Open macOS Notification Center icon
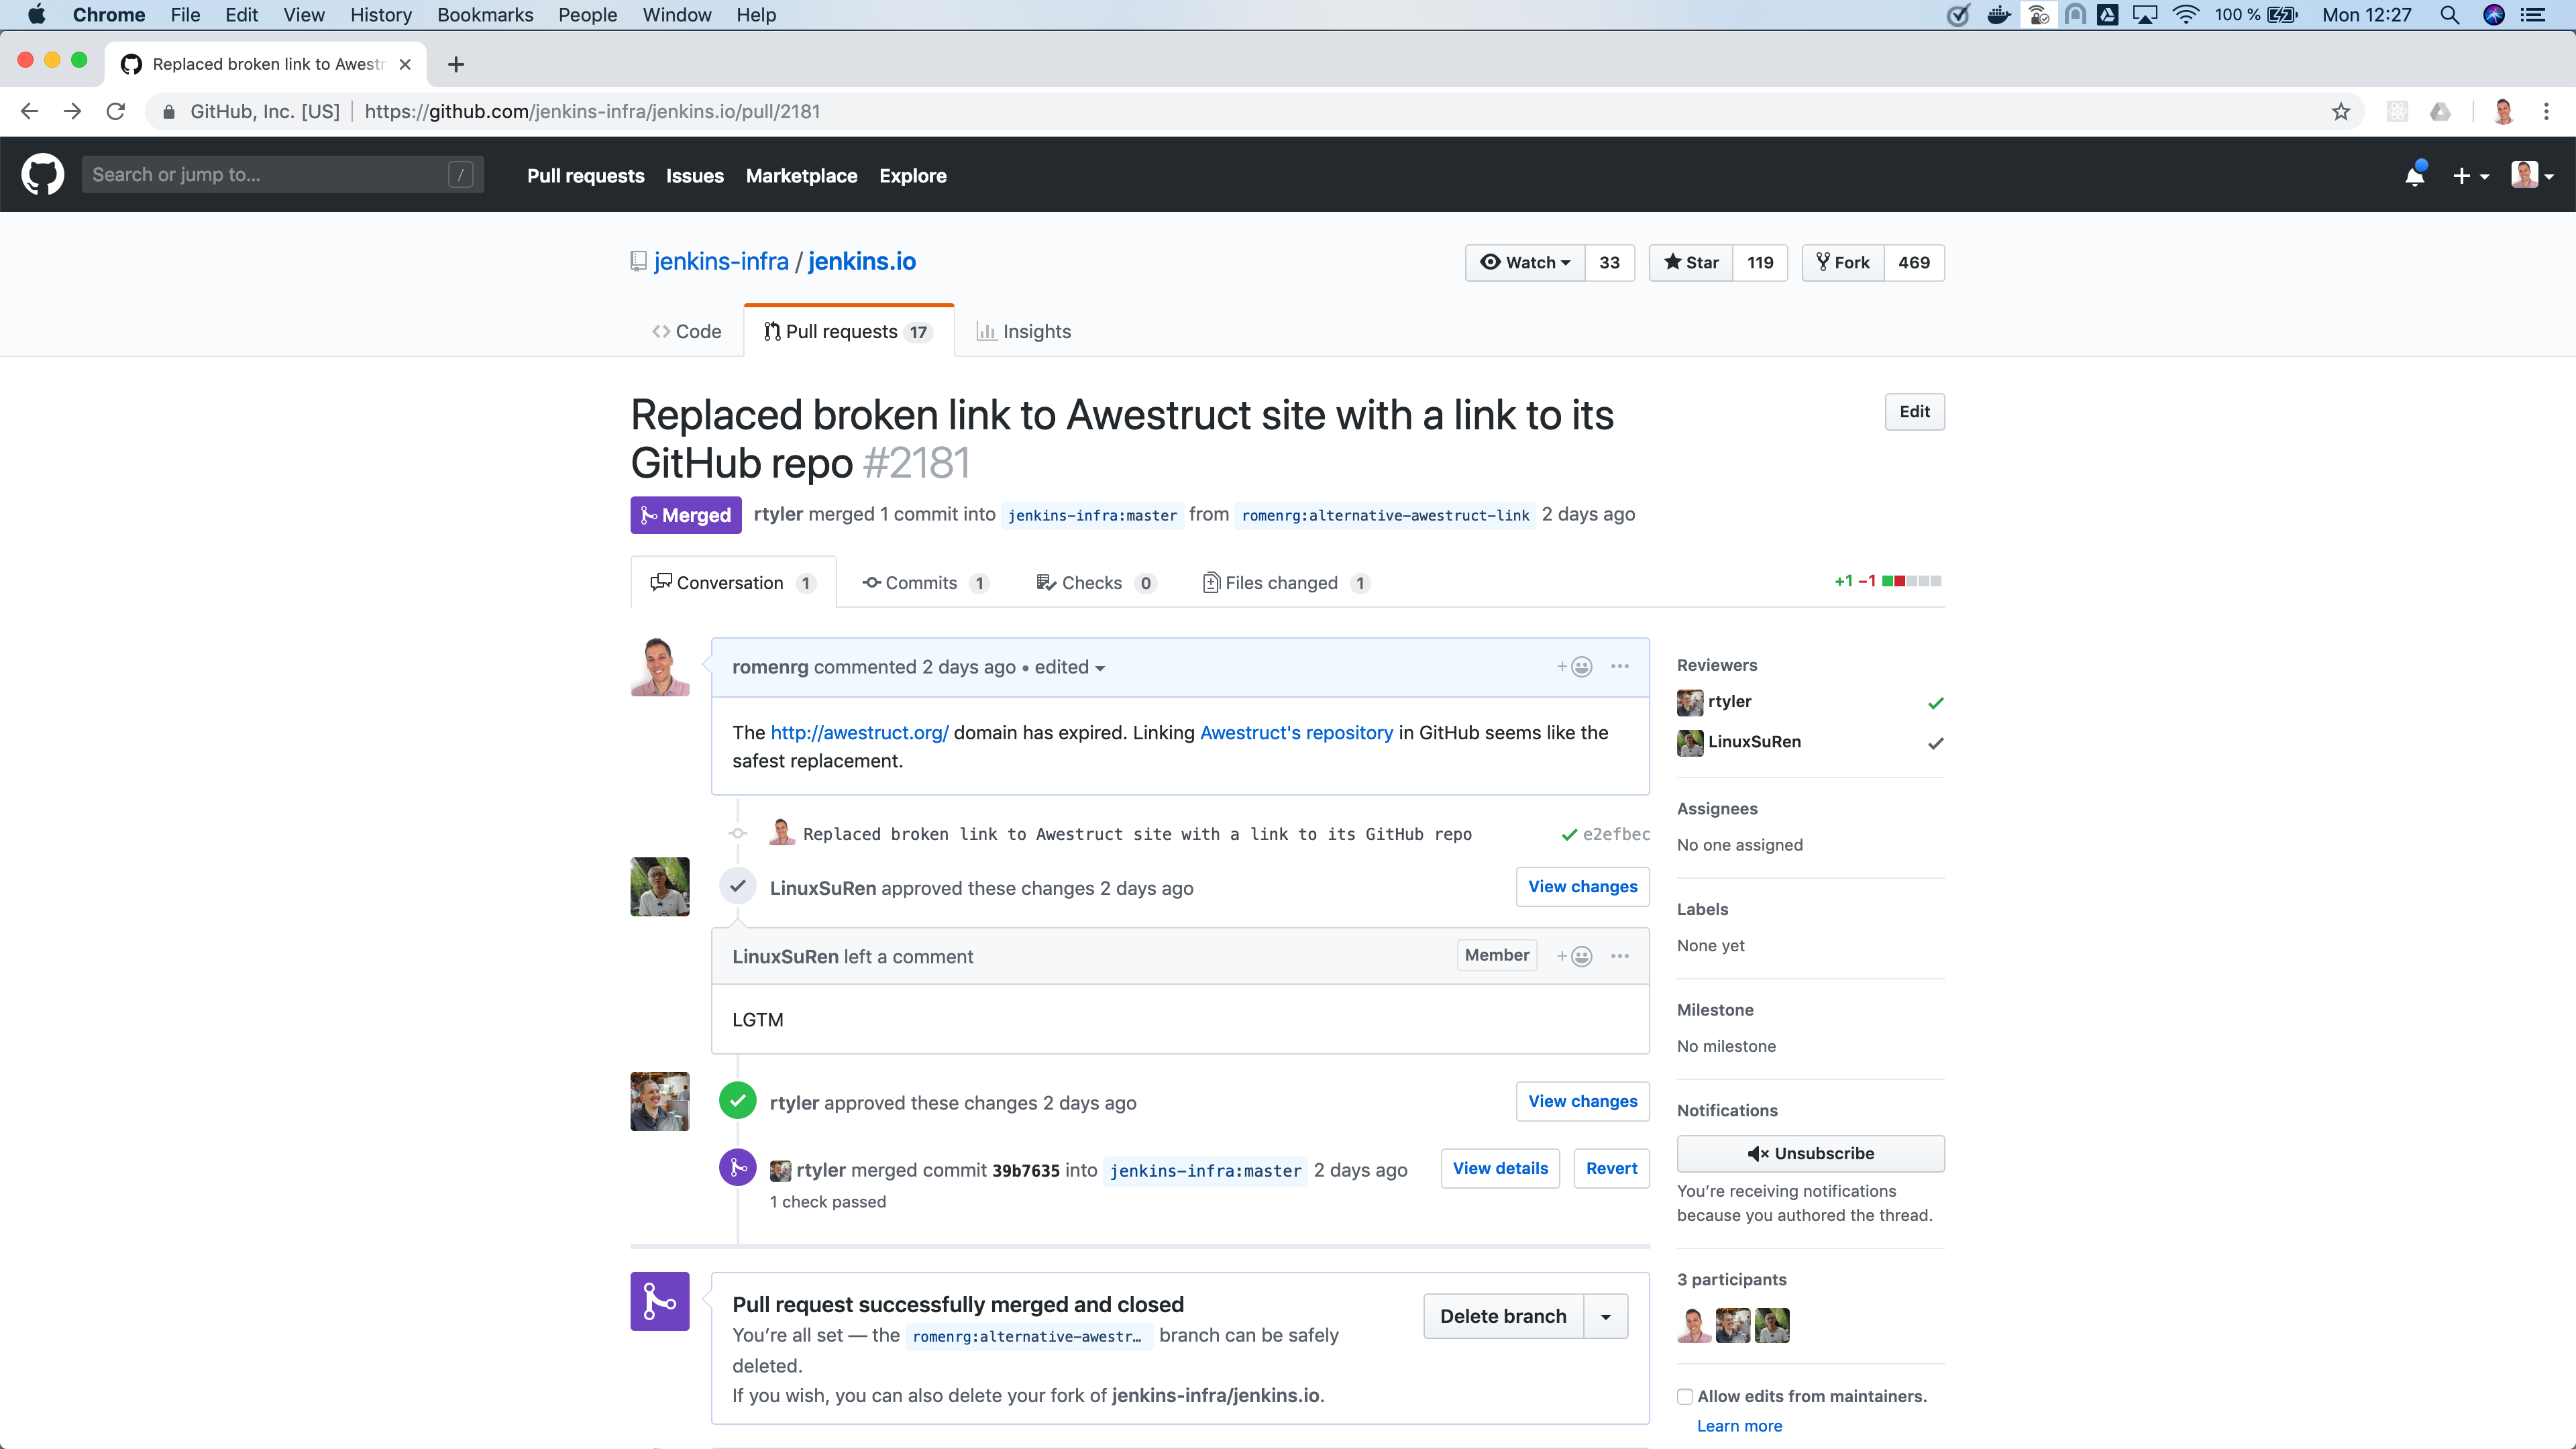The width and height of the screenshot is (2576, 1449). point(2534,15)
